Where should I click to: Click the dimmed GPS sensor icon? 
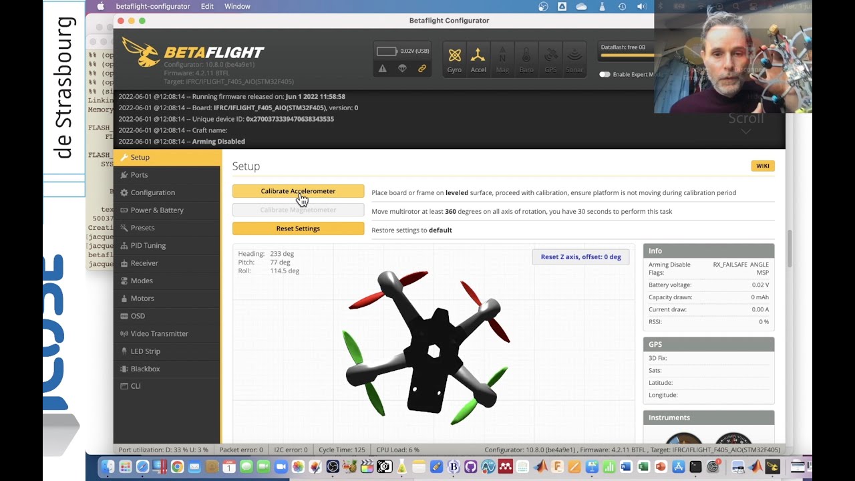(x=550, y=59)
